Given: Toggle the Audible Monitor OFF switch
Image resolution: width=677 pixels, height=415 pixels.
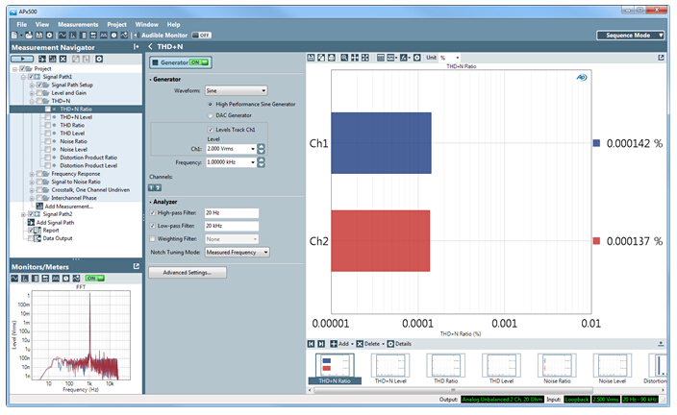Looking at the screenshot, I should tap(201, 36).
